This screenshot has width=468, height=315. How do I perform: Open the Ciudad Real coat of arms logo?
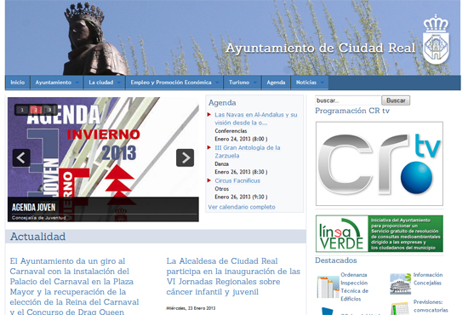[436, 39]
